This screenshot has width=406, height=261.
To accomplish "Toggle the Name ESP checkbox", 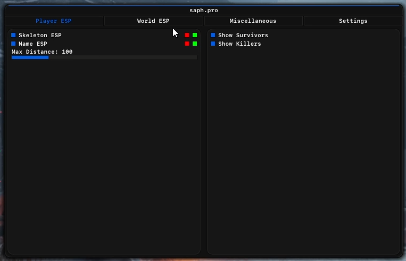I will (13, 44).
